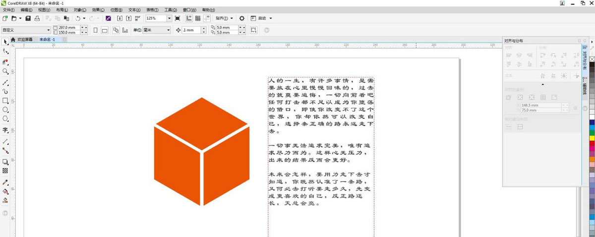Open the zoom level 125% dropdown
Image resolution: width=595 pixels, height=237 pixels.
coord(169,18)
